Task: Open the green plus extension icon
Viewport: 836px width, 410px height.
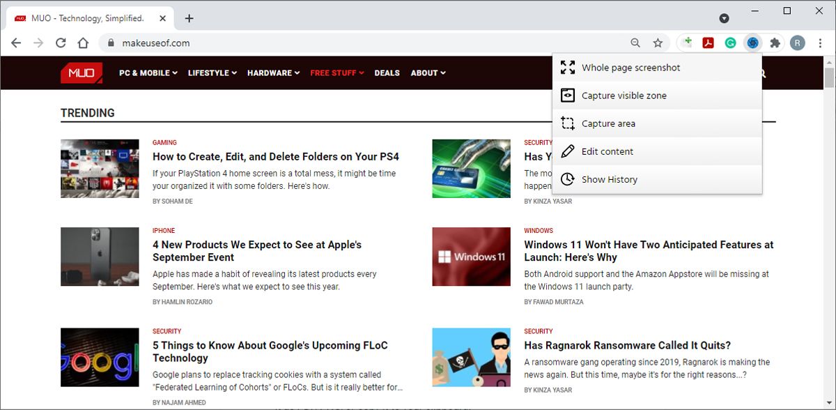Action: (687, 43)
